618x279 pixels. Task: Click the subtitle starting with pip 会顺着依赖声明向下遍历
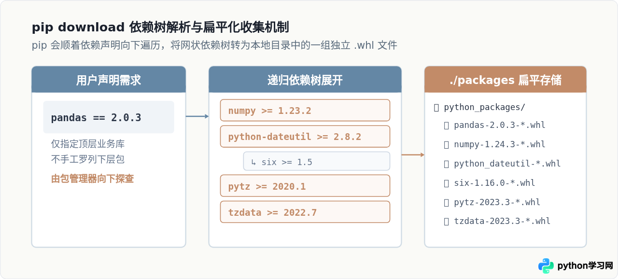[214, 45]
